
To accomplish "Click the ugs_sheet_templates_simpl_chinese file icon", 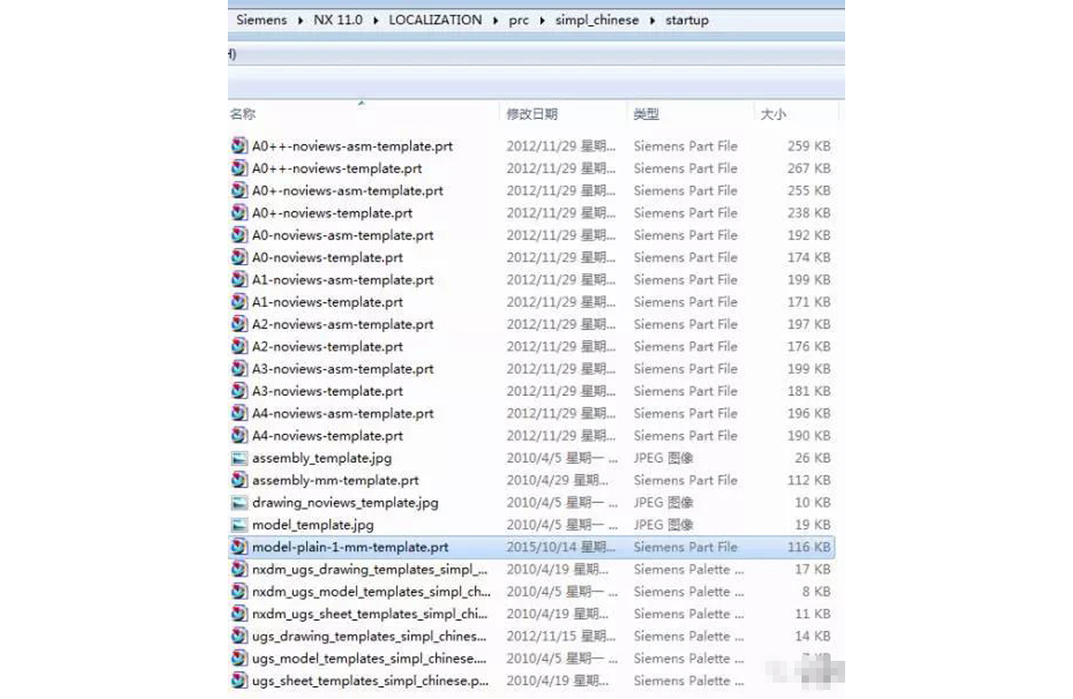I will 239,681.
